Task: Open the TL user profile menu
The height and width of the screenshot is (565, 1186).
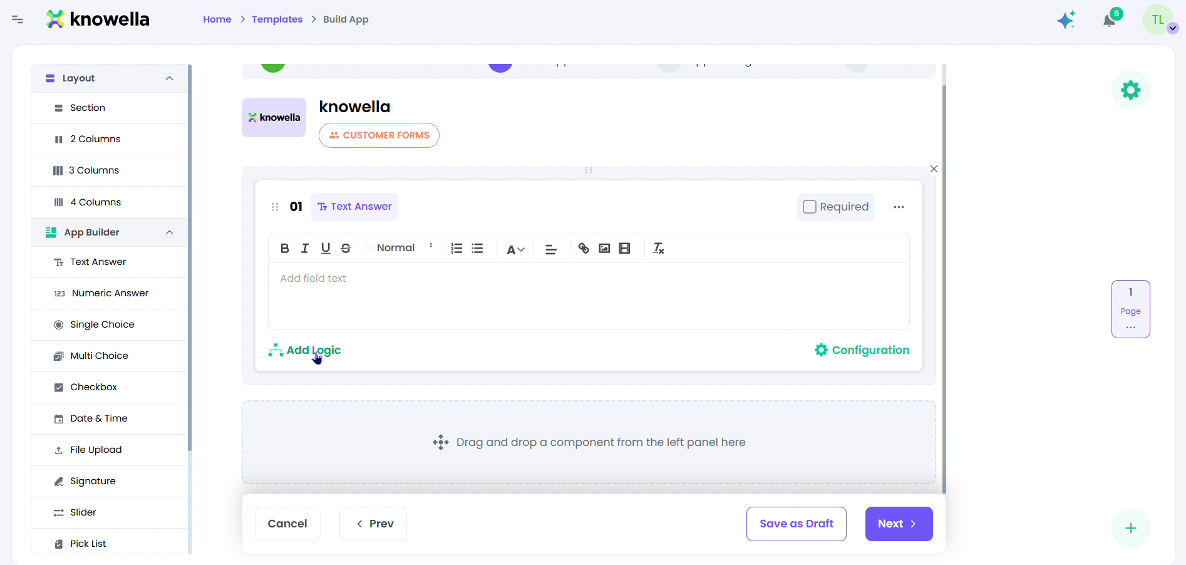Action: click(x=1158, y=19)
